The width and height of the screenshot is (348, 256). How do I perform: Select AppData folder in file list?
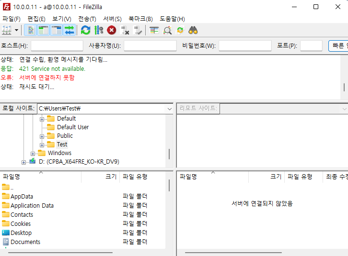22,197
